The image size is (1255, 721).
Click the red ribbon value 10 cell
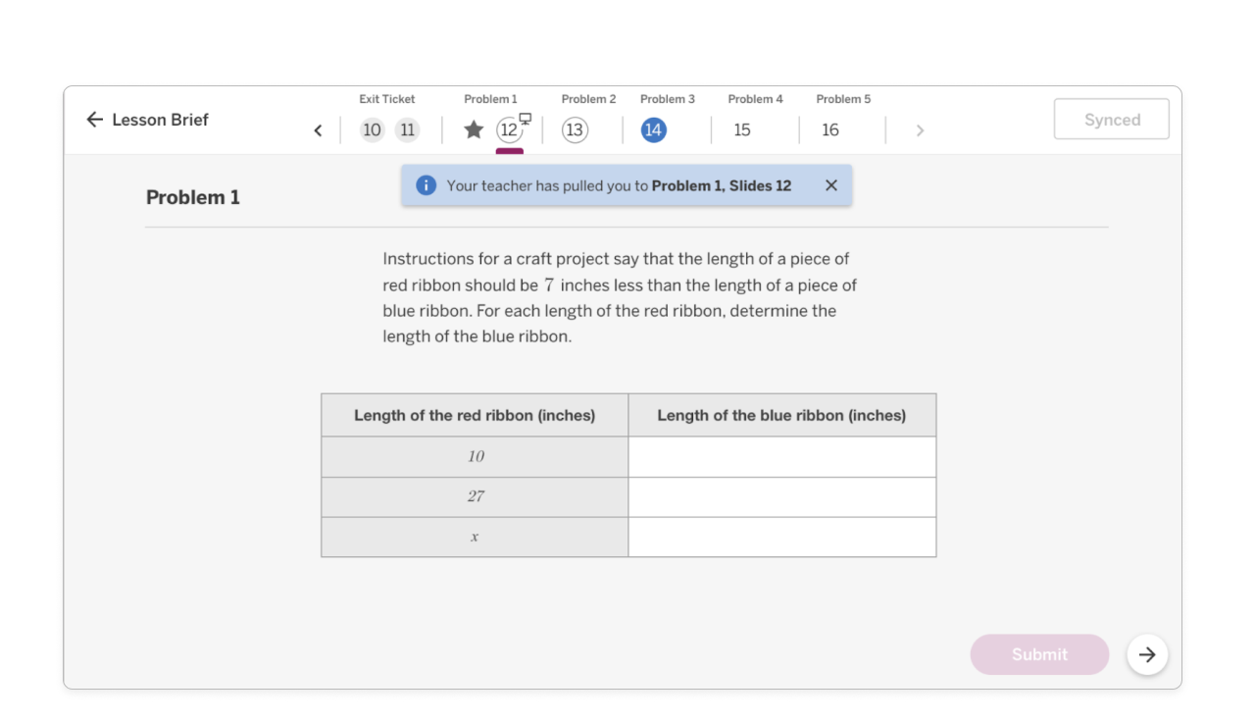click(x=475, y=456)
